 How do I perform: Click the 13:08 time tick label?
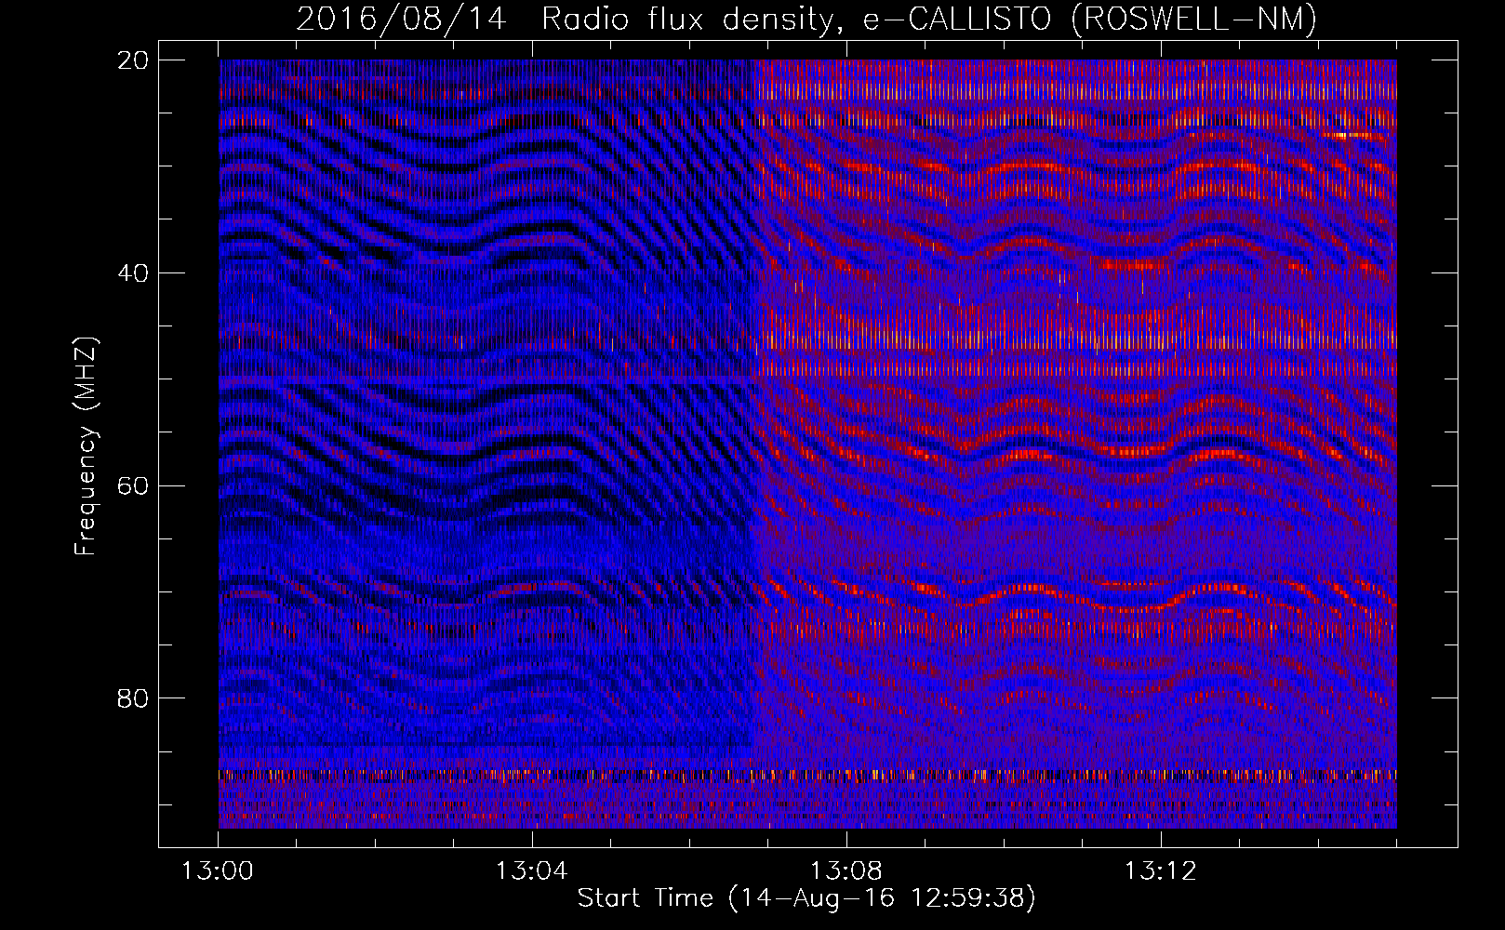(846, 871)
